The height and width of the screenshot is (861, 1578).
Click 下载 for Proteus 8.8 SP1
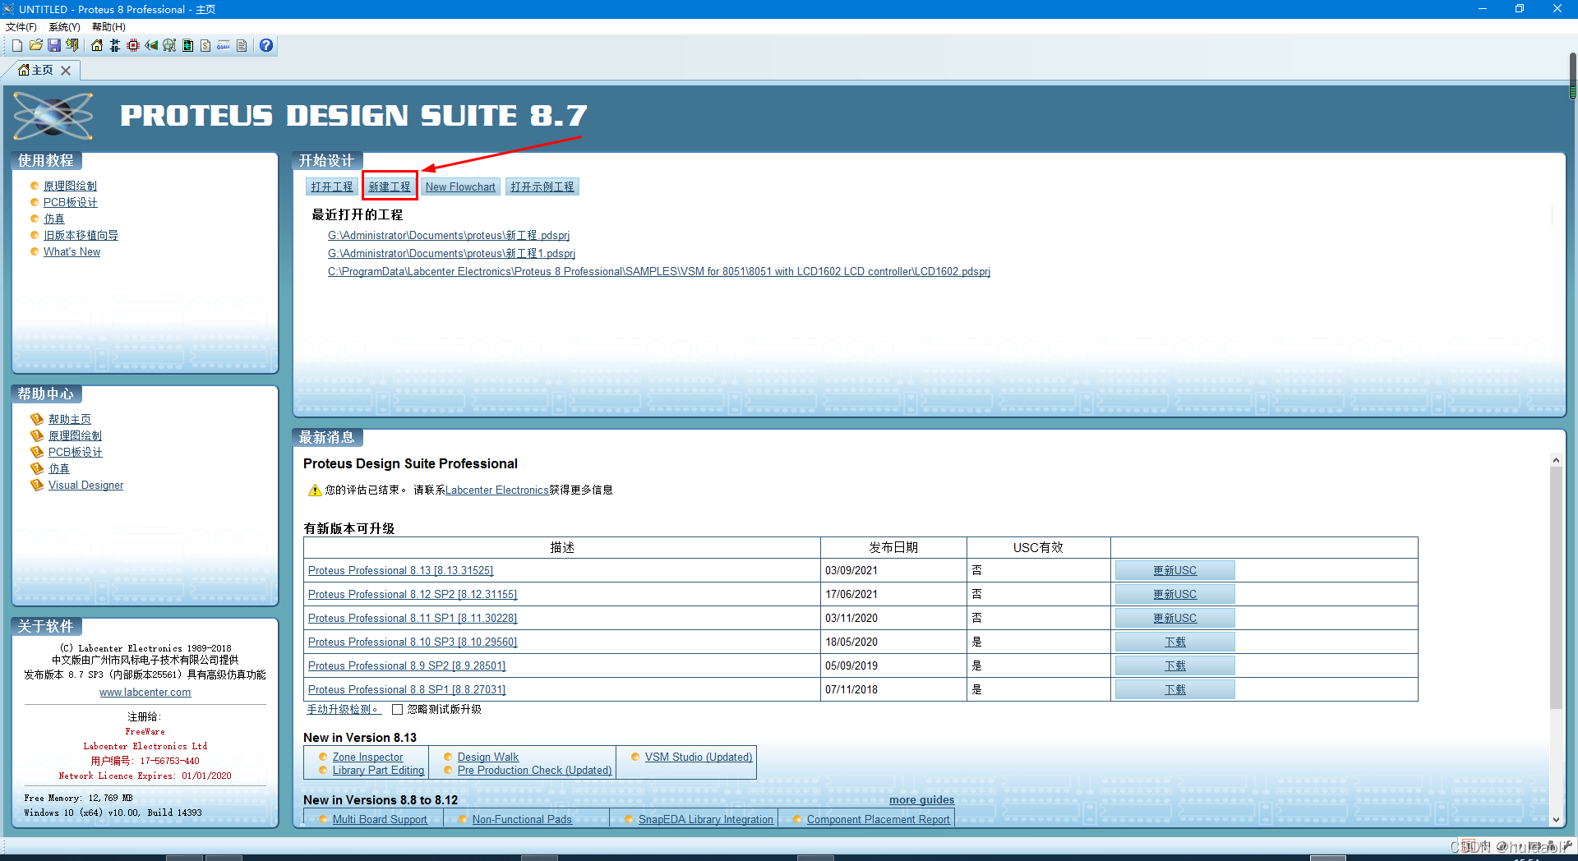point(1174,689)
